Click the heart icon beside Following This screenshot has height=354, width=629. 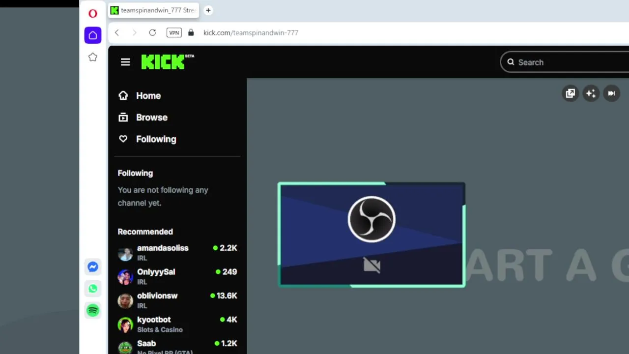click(x=123, y=139)
